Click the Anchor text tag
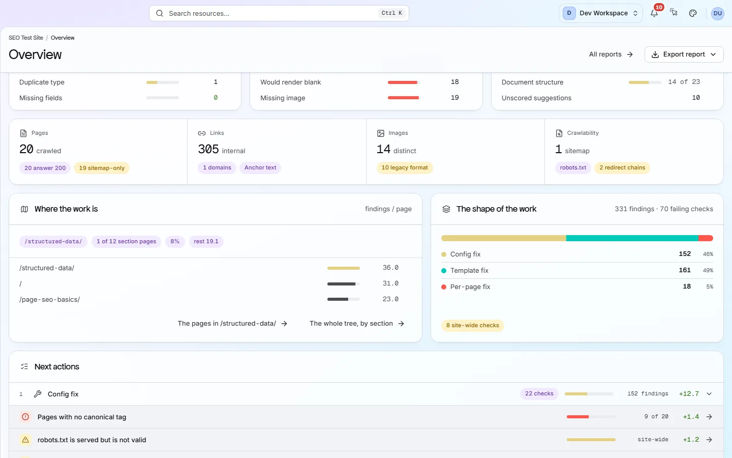732x458 pixels. pyautogui.click(x=260, y=168)
